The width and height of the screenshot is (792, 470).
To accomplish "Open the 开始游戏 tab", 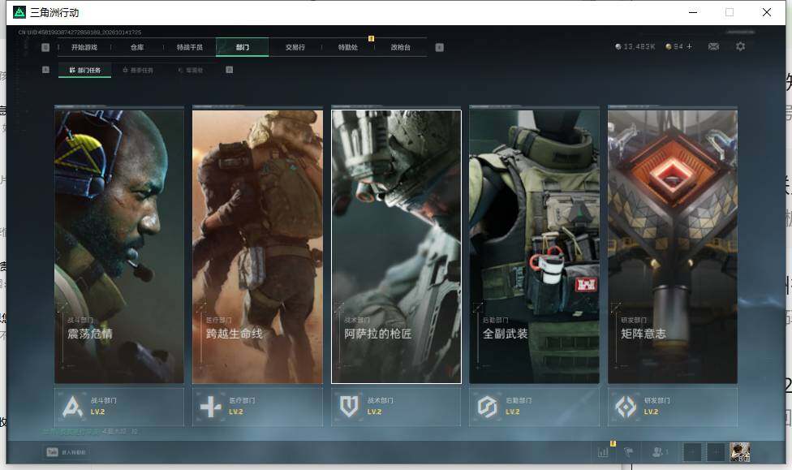I will [84, 48].
